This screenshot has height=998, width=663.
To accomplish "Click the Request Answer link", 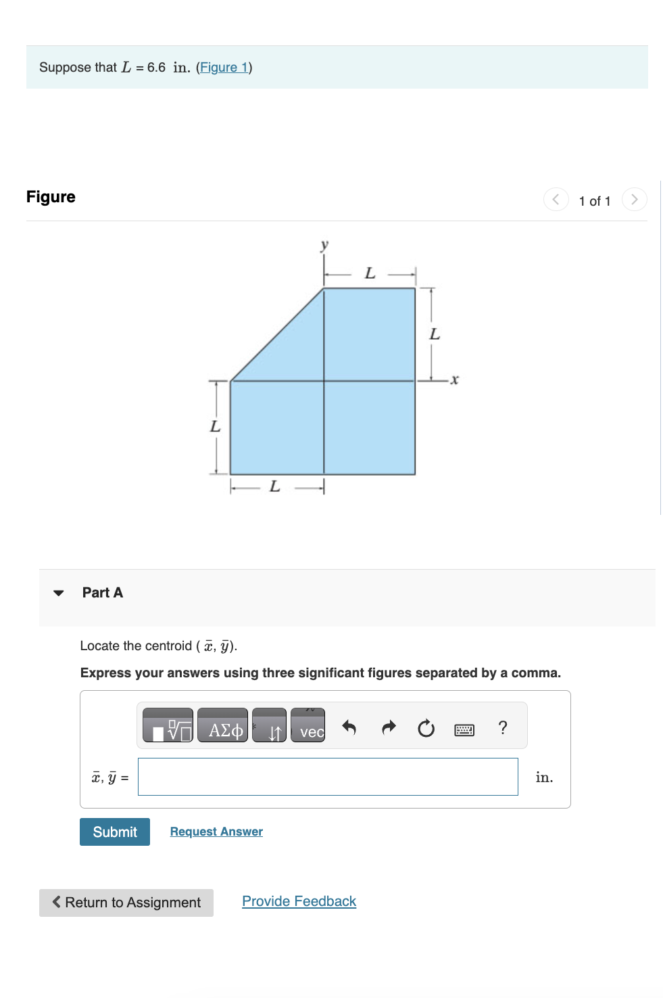I will pos(216,831).
